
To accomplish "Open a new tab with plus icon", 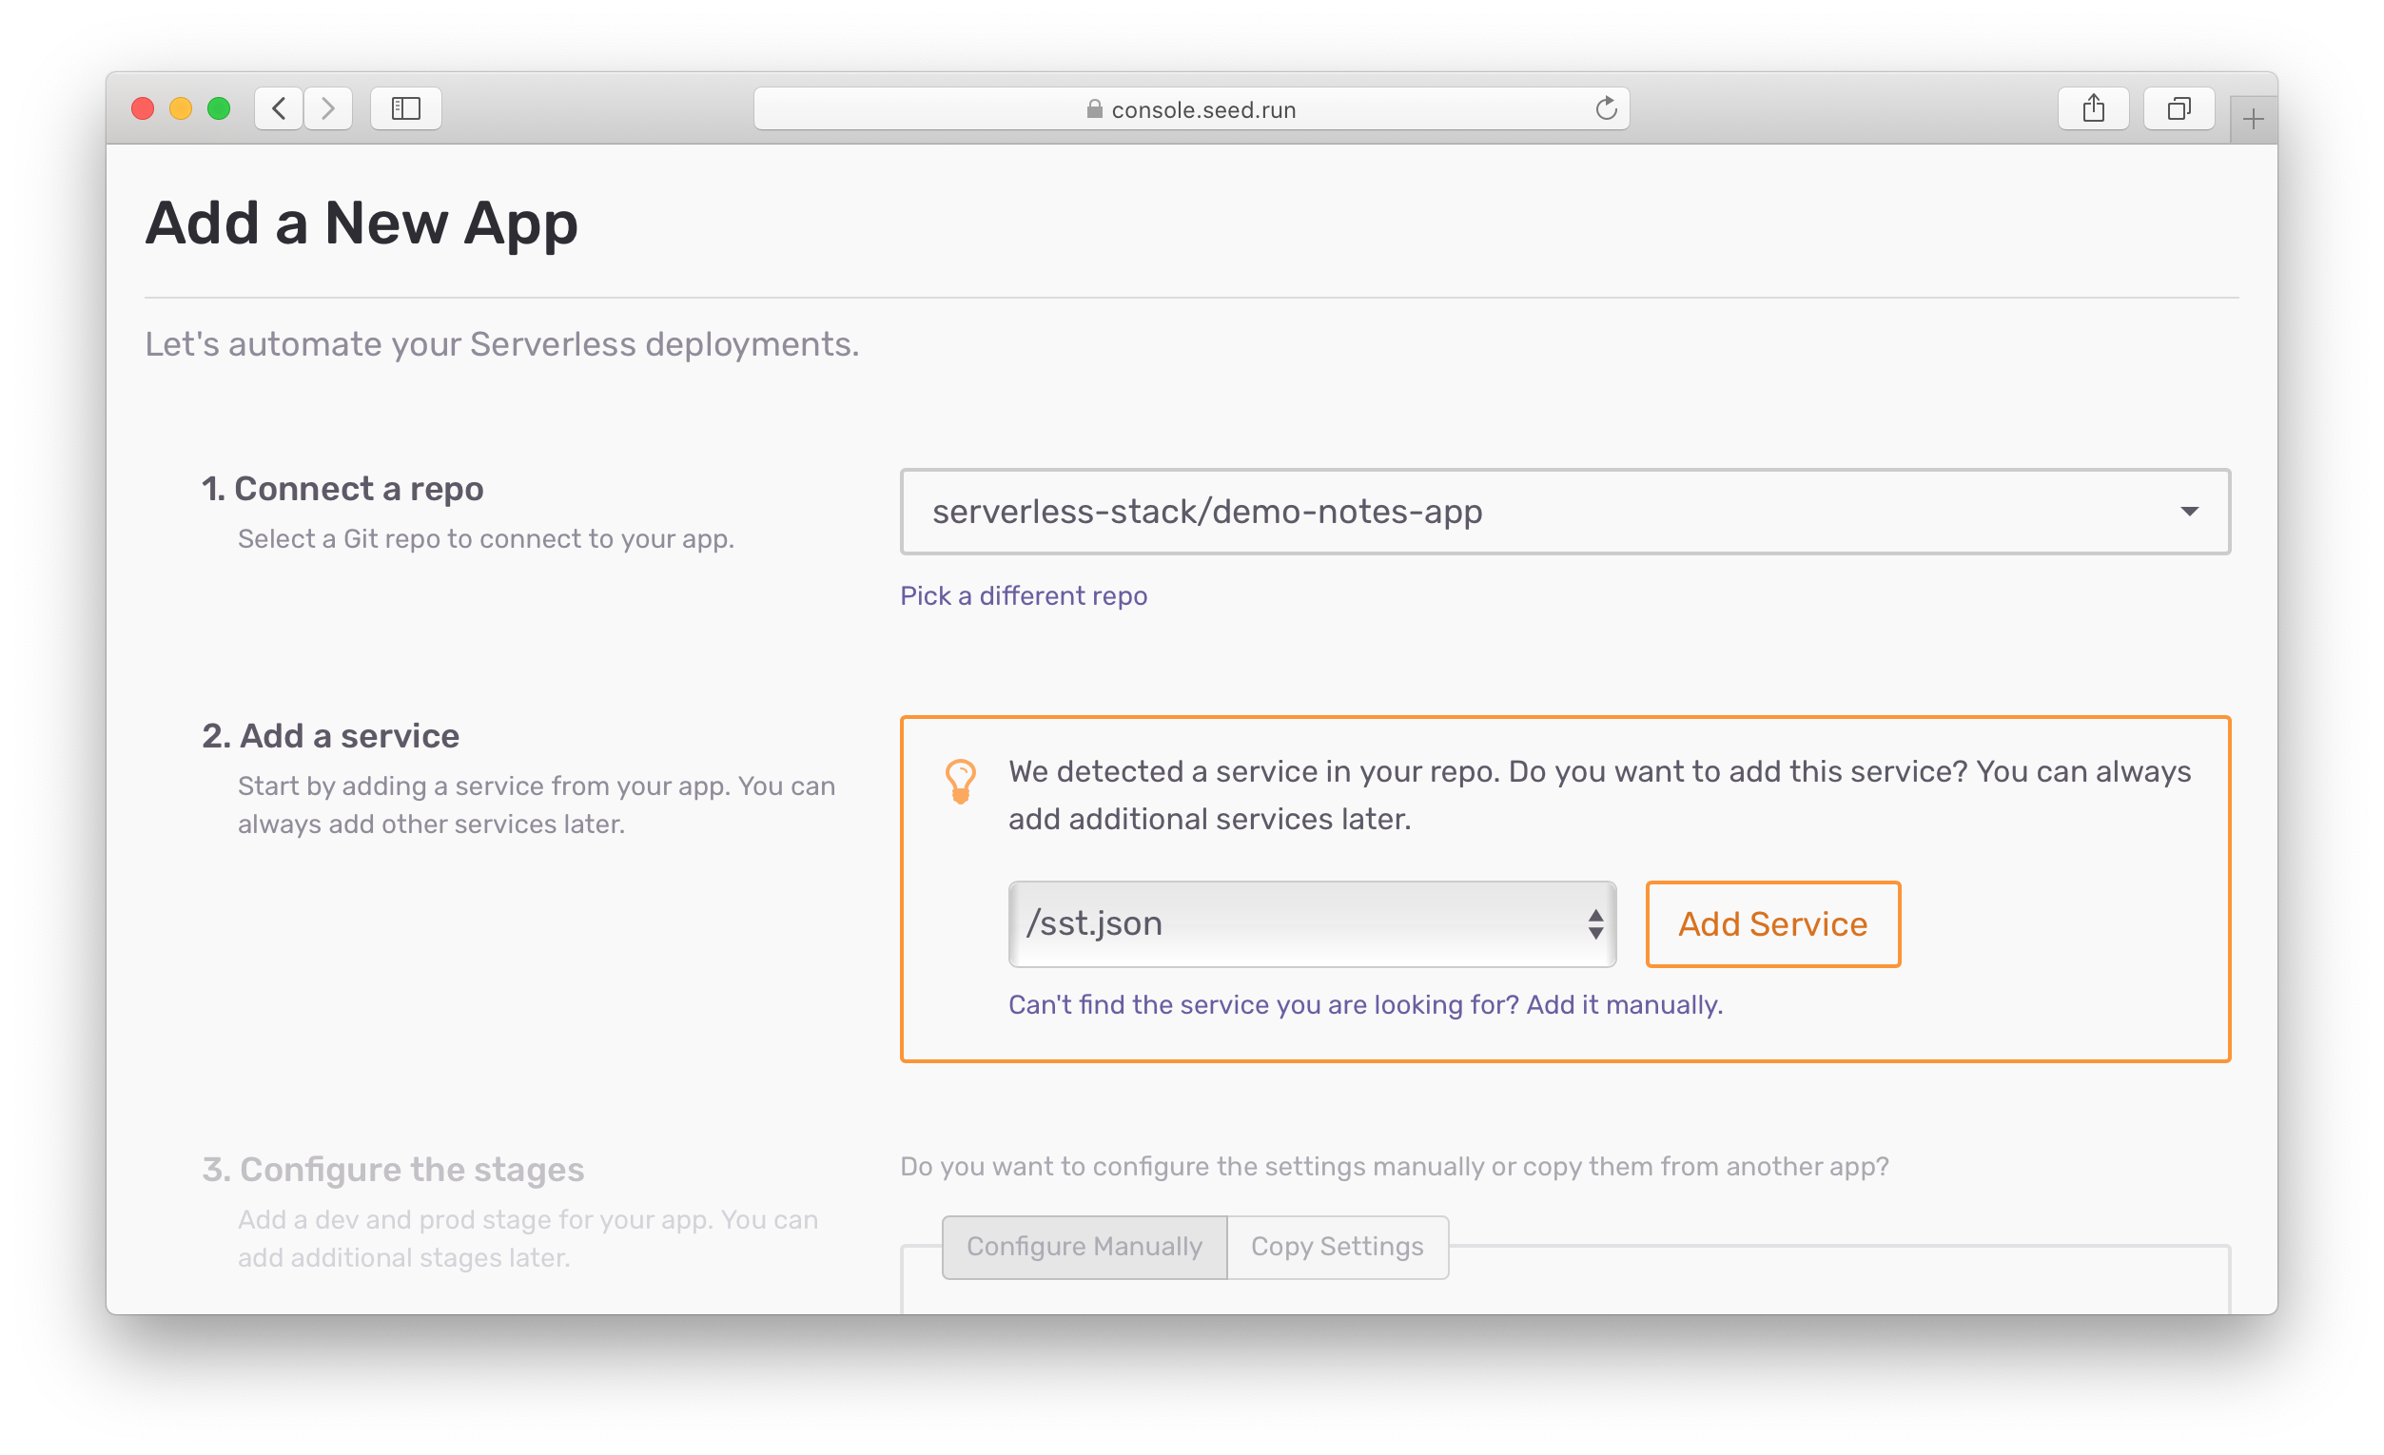I will tap(2253, 120).
